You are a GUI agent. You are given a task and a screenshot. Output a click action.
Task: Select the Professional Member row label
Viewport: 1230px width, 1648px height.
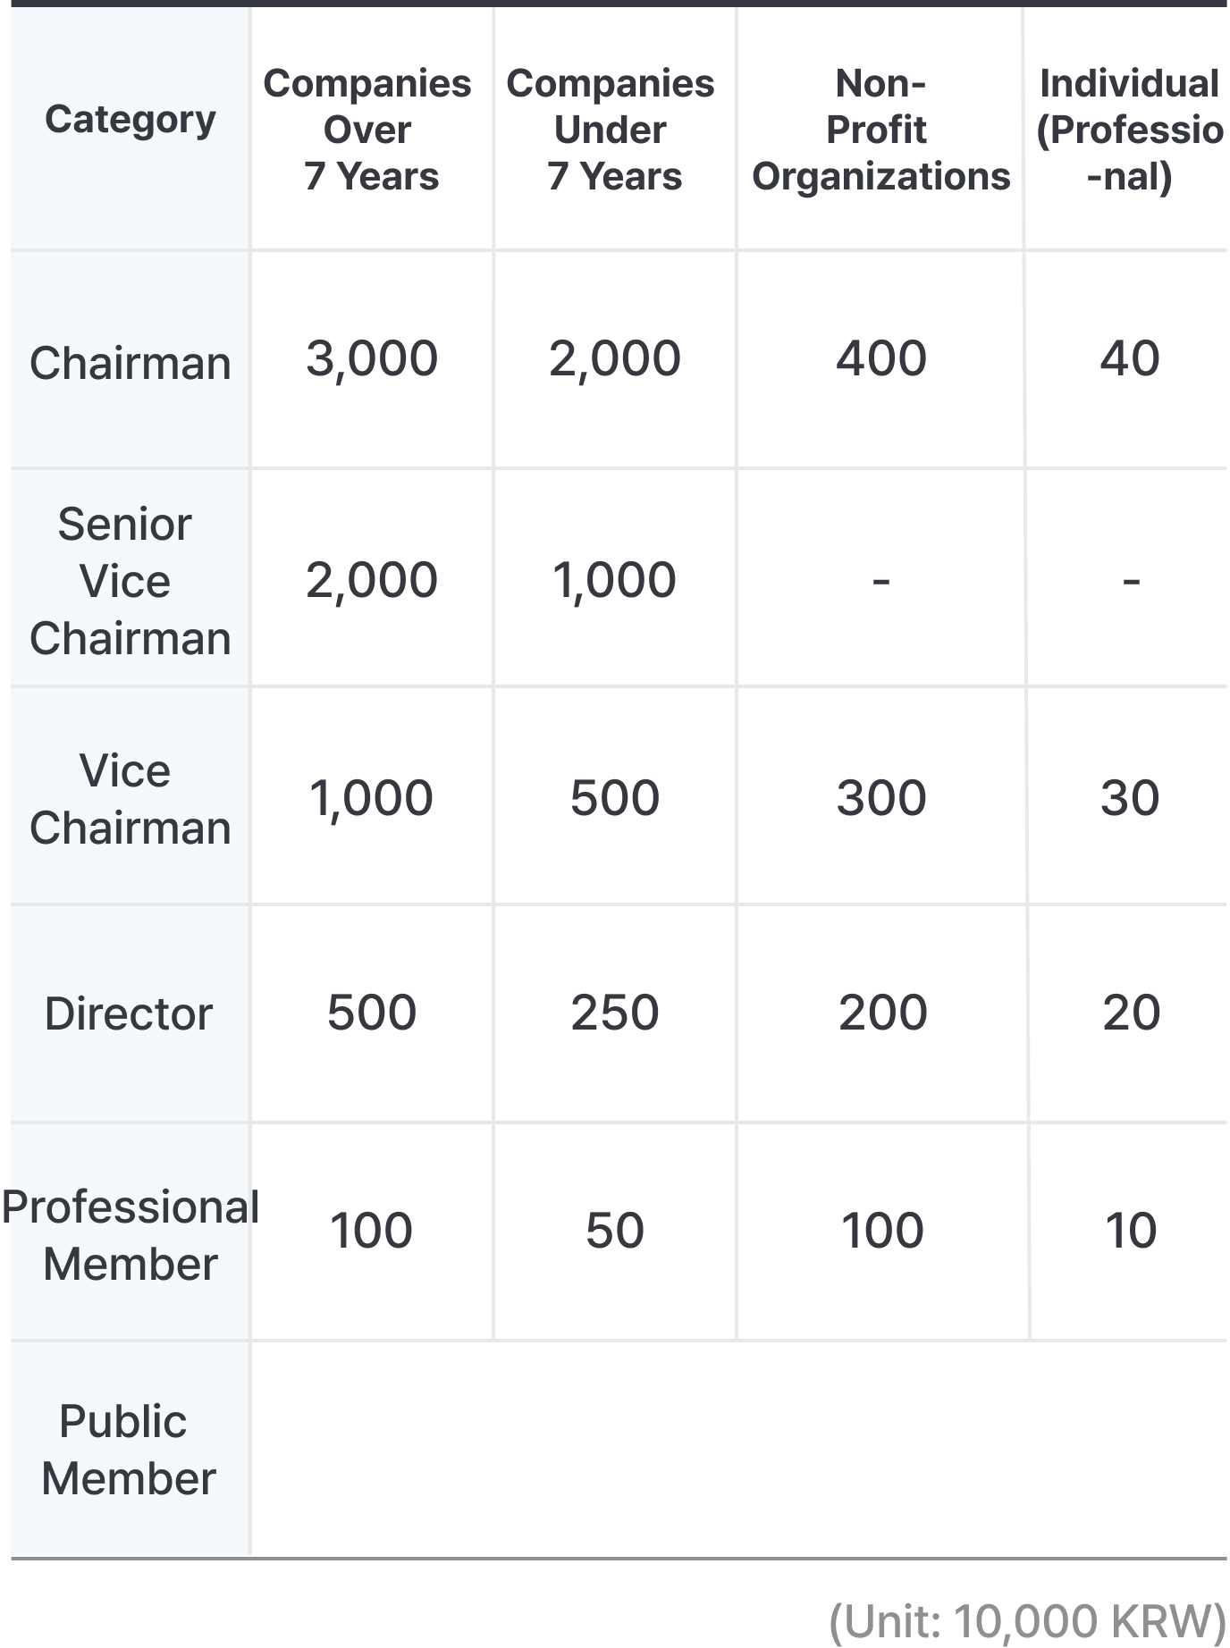(x=131, y=1235)
